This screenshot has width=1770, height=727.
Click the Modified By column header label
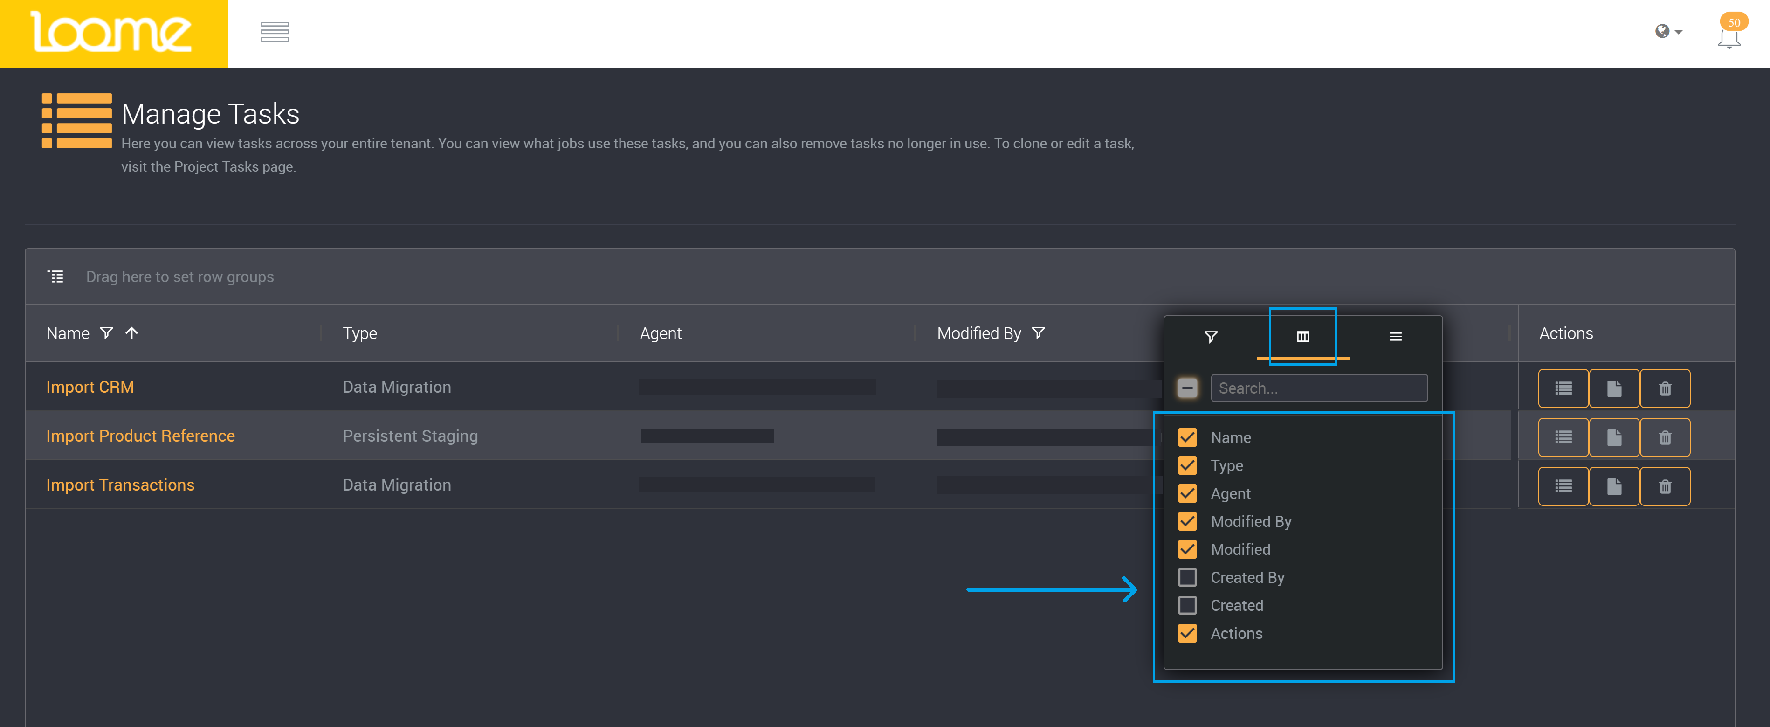tap(978, 333)
